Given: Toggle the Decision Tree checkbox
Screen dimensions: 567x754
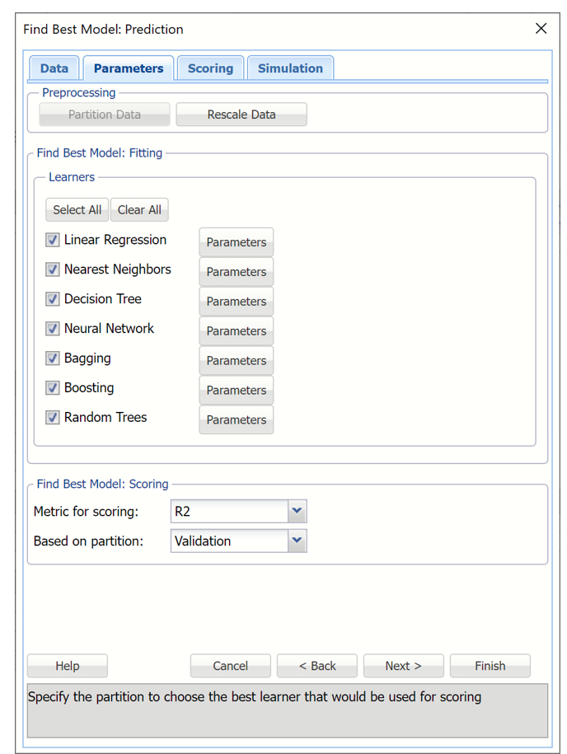Looking at the screenshot, I should point(52,299).
